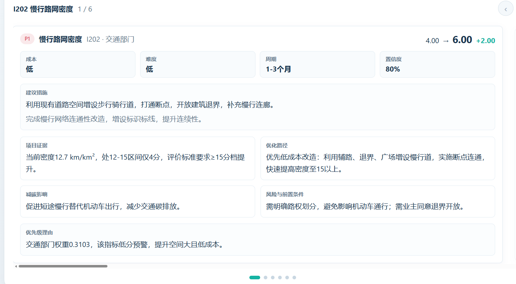516x284 pixels.
Task: Click the 优化路径 section heading
Action: click(277, 145)
